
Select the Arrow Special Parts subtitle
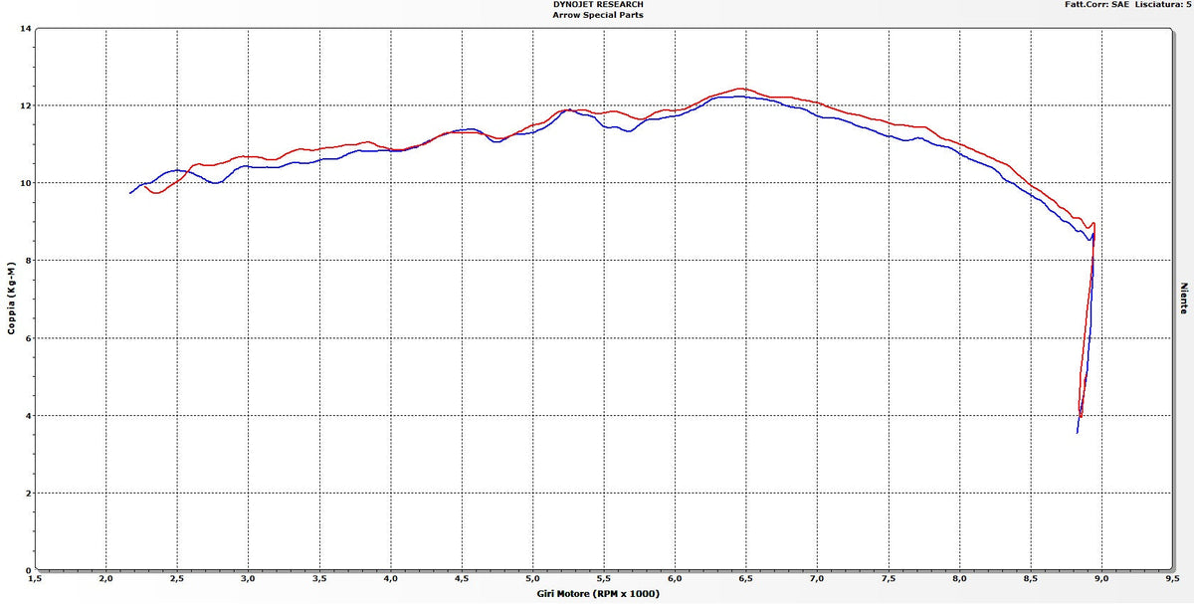tap(596, 15)
